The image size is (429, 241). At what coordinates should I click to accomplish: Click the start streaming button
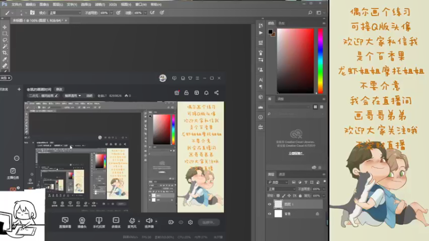pyautogui.click(x=209, y=222)
